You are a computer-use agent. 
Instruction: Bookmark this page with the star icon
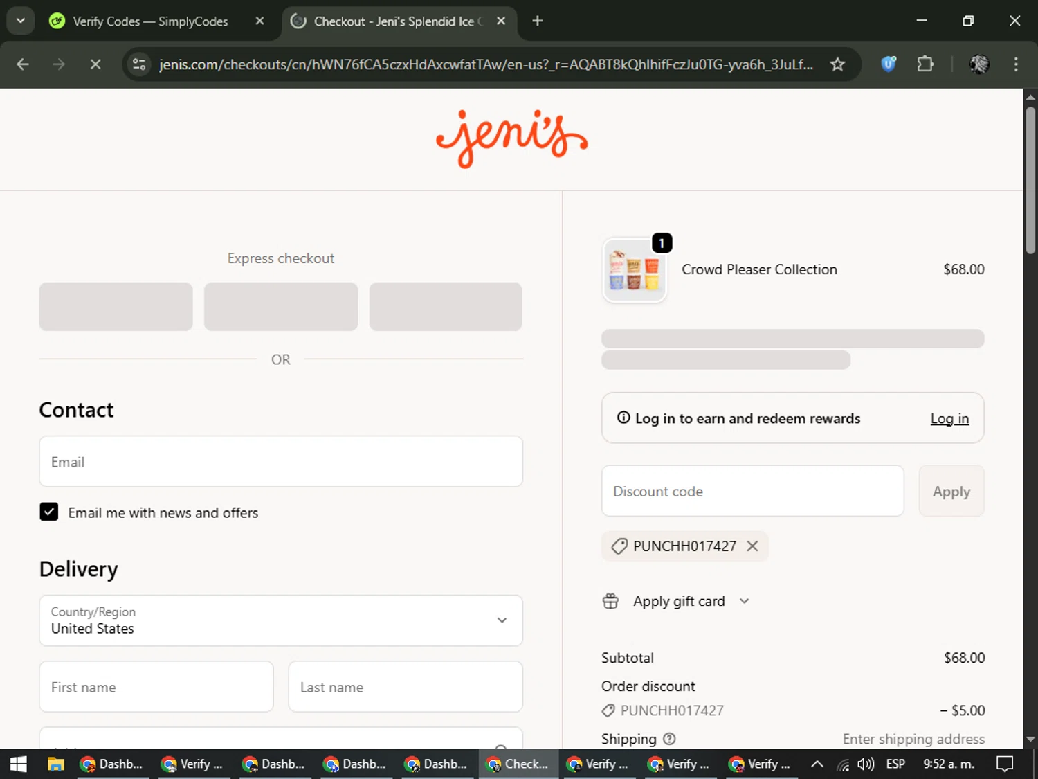coord(837,64)
